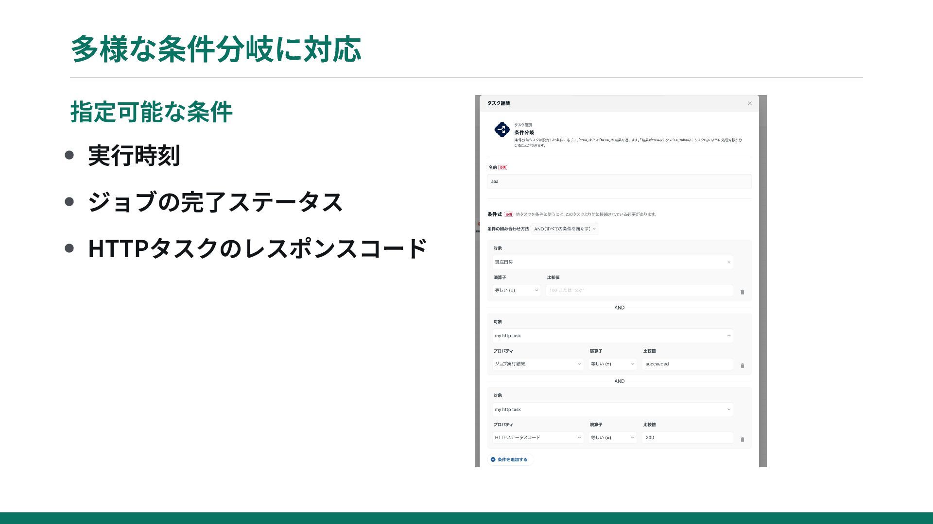
Task: Click the 名前 field containing aaa
Action: [x=619, y=181]
